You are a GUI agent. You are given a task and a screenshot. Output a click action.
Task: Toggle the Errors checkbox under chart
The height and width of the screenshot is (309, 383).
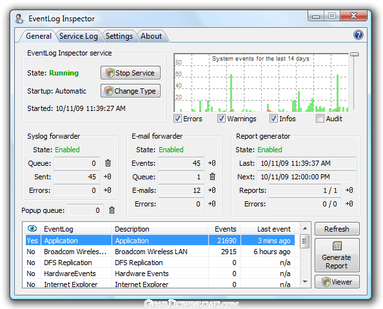[x=177, y=119]
